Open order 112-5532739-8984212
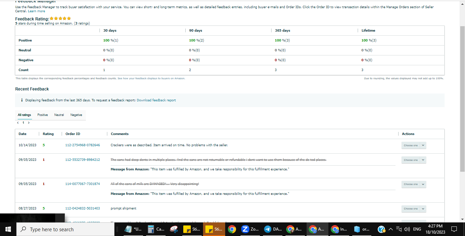465x236 pixels. tap(83, 160)
